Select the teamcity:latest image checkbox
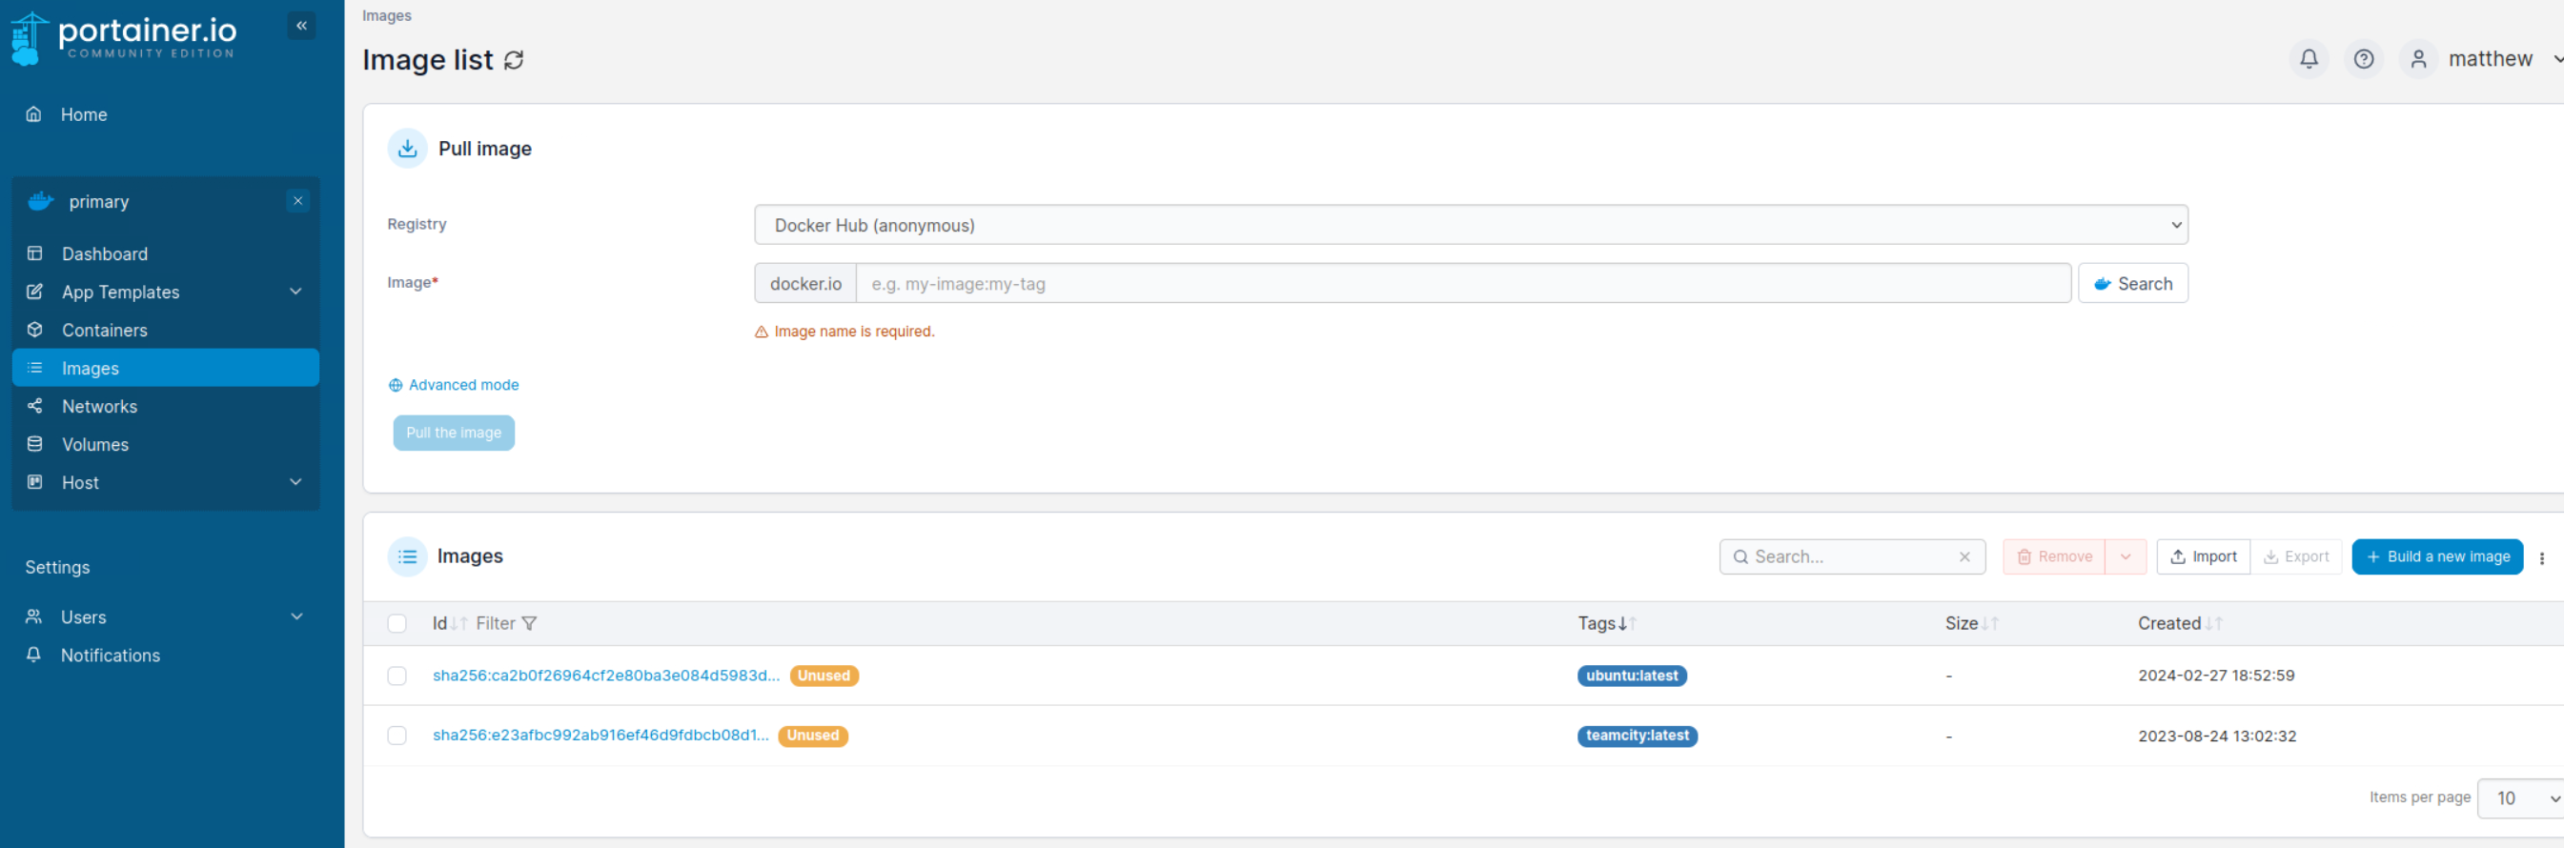 pyautogui.click(x=397, y=736)
